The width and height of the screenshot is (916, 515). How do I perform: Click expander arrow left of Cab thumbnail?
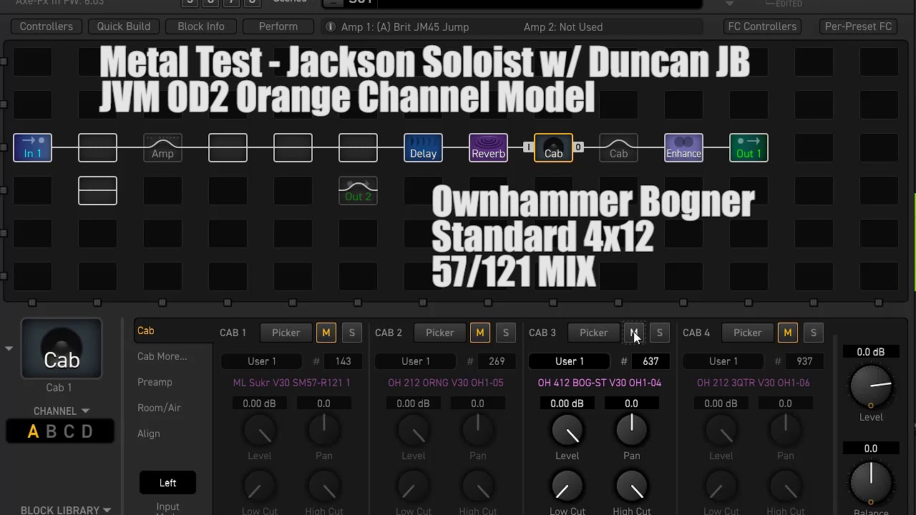click(9, 349)
